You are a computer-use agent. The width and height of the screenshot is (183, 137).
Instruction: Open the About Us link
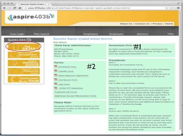[x=126, y=24]
